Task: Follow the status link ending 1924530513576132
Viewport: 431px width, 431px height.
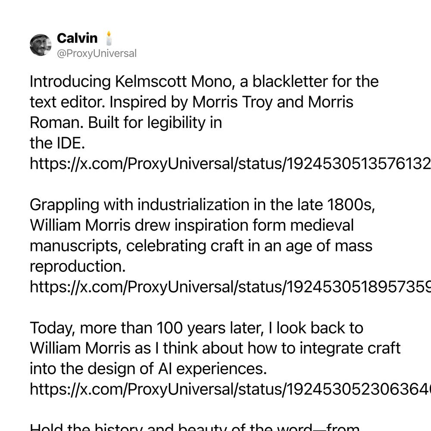Action: tap(230, 163)
